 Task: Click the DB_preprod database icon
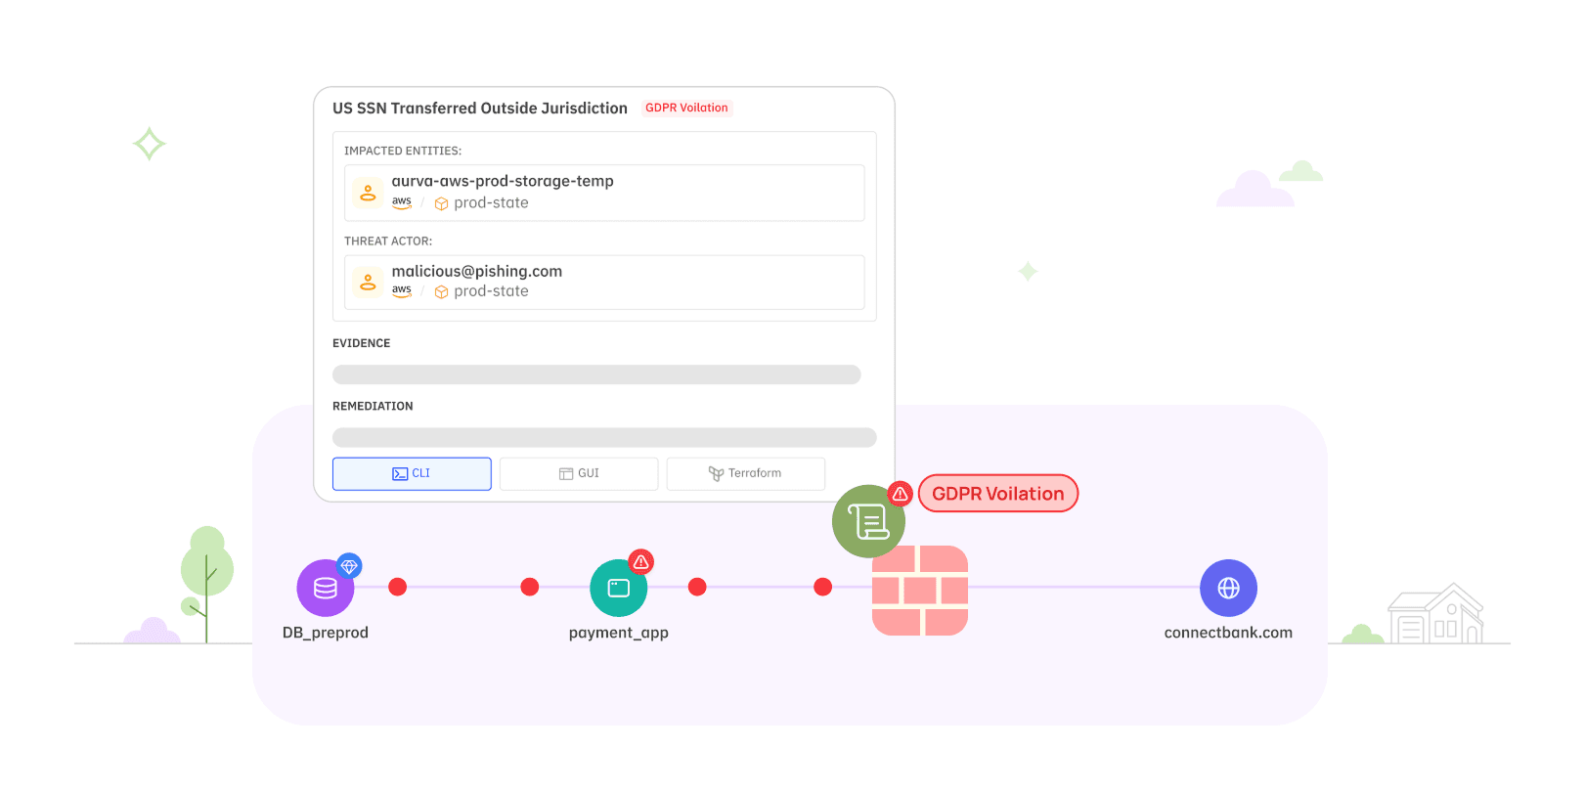(325, 588)
